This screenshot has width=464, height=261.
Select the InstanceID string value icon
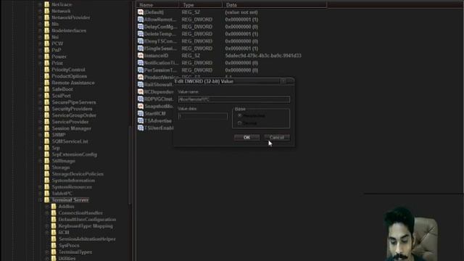click(x=141, y=56)
